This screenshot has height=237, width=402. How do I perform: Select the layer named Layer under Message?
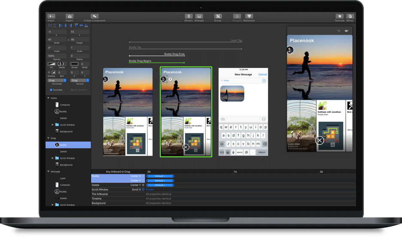pyautogui.click(x=68, y=178)
